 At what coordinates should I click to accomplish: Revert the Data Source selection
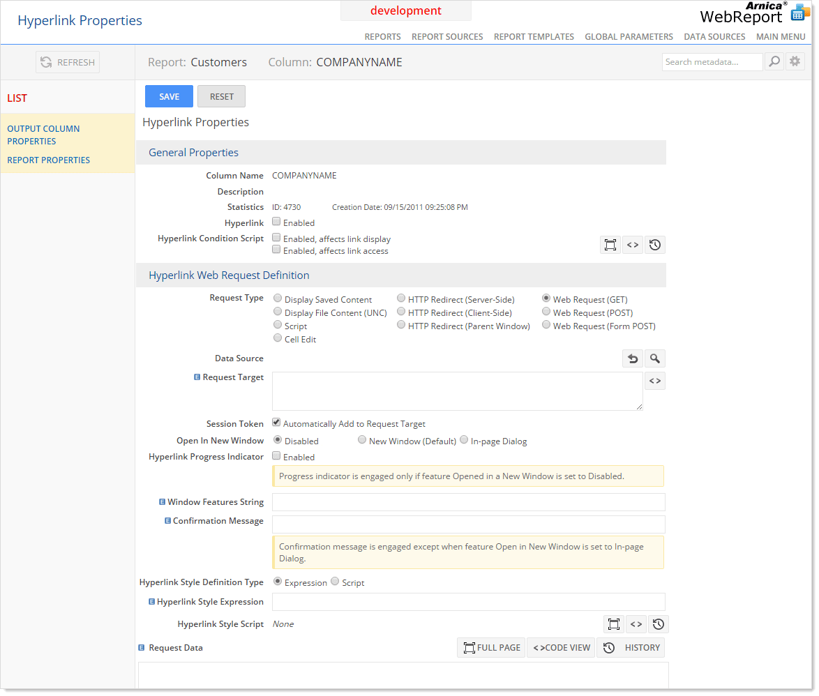point(633,358)
